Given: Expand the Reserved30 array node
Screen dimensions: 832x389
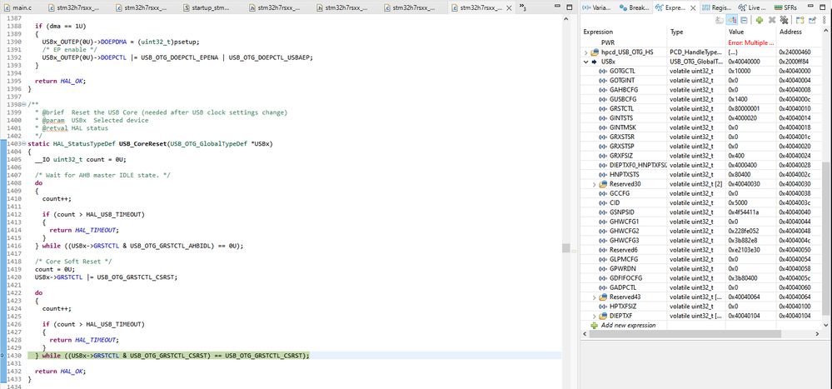Looking at the screenshot, I should [595, 184].
